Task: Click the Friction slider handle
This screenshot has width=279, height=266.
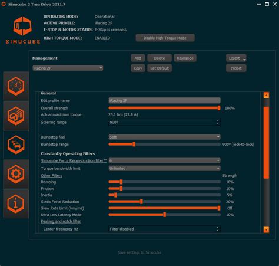Action: click(x=121, y=189)
